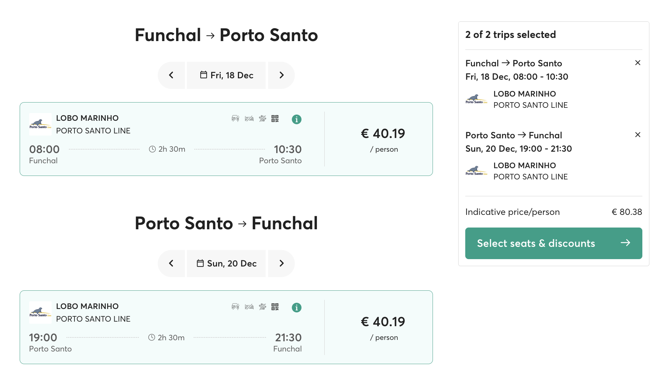Select the 08:00 Funchal trip card price

383,134
